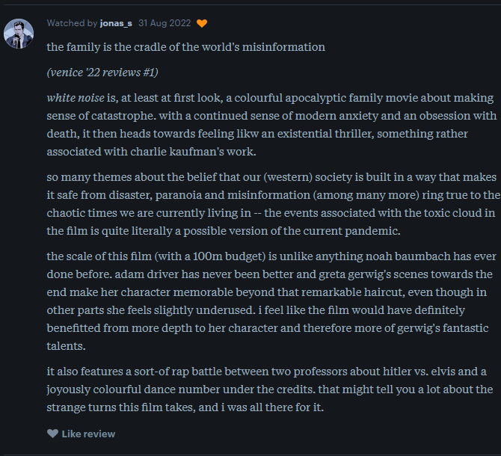Click the gray heart icon to like review
The height and width of the screenshot is (456, 501).
(x=52, y=434)
